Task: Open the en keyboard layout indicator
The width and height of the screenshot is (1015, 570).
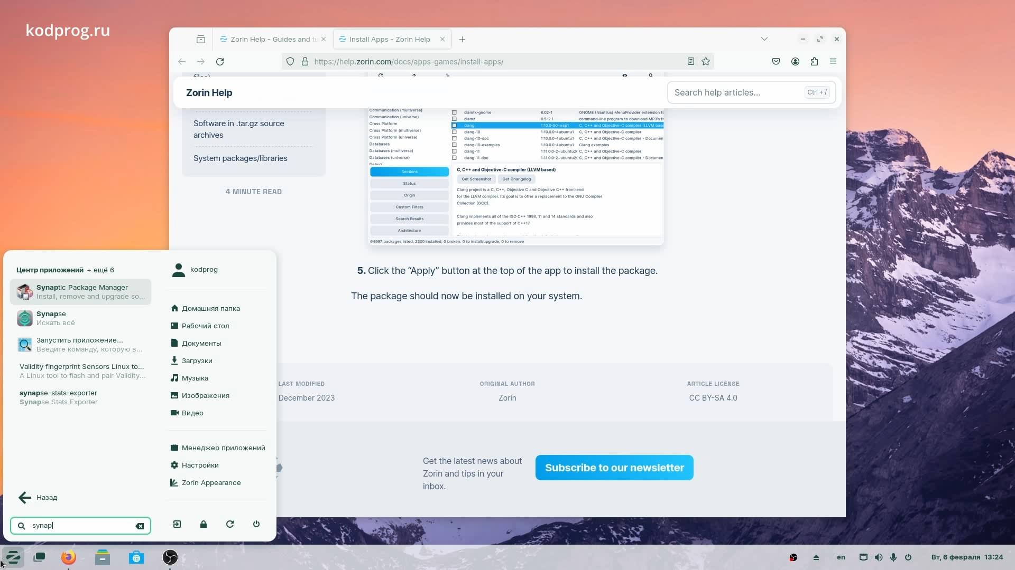Action: (x=841, y=557)
